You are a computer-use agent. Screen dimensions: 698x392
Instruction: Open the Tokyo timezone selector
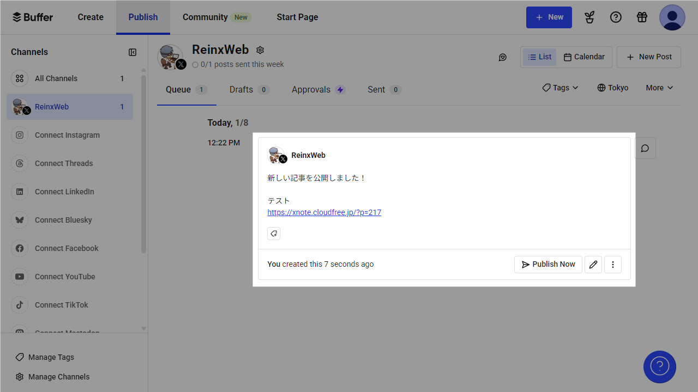(612, 87)
